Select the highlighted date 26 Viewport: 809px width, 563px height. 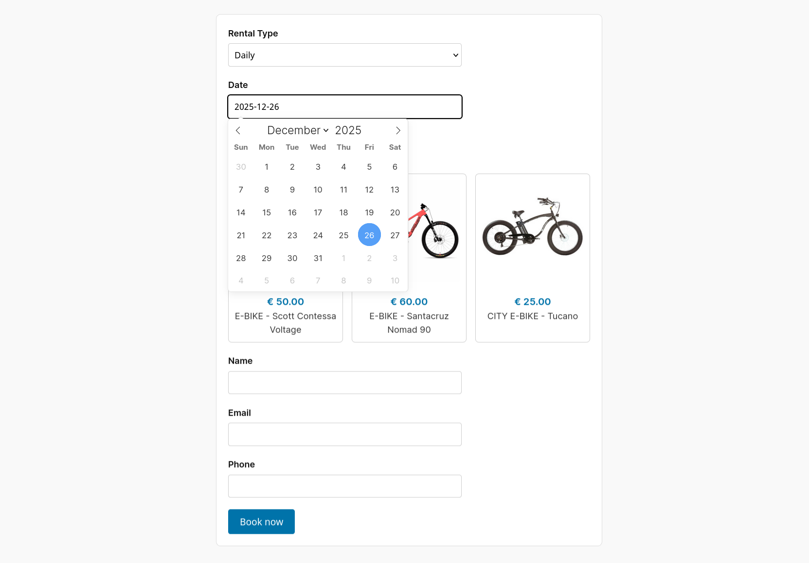click(369, 235)
